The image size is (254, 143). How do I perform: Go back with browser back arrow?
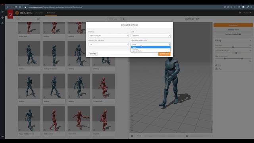coord(8,7)
